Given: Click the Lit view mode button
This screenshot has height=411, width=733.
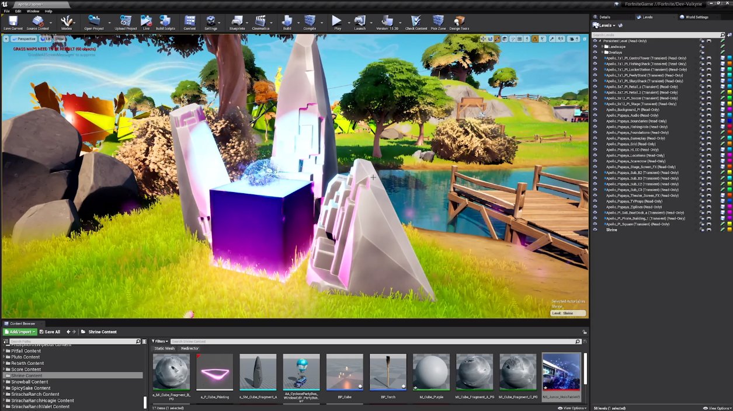Looking at the screenshot, I should coord(46,39).
